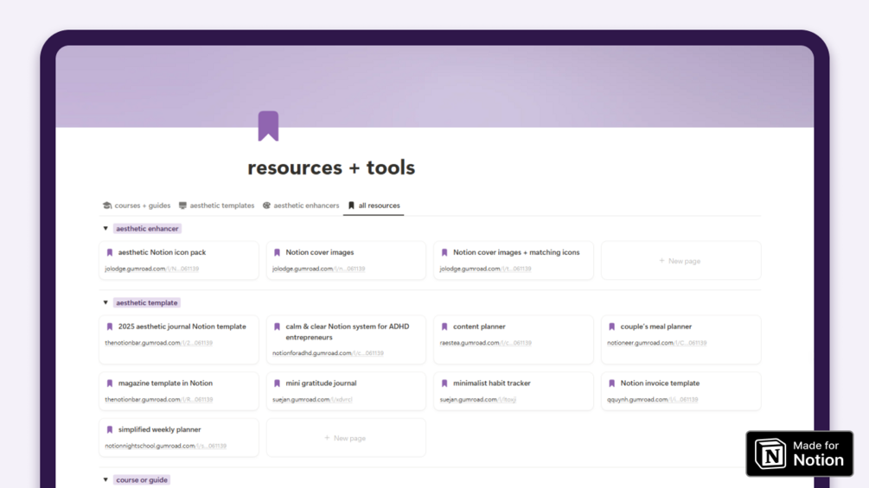Click suejan.gumroad.com URL under minimalist habit tracker
Screen dimensions: 869x488
pyautogui.click(x=477, y=400)
